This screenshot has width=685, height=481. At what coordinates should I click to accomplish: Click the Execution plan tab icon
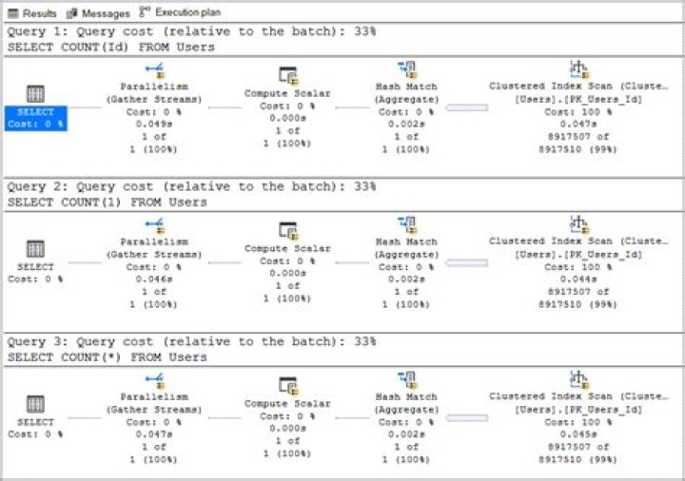145,11
